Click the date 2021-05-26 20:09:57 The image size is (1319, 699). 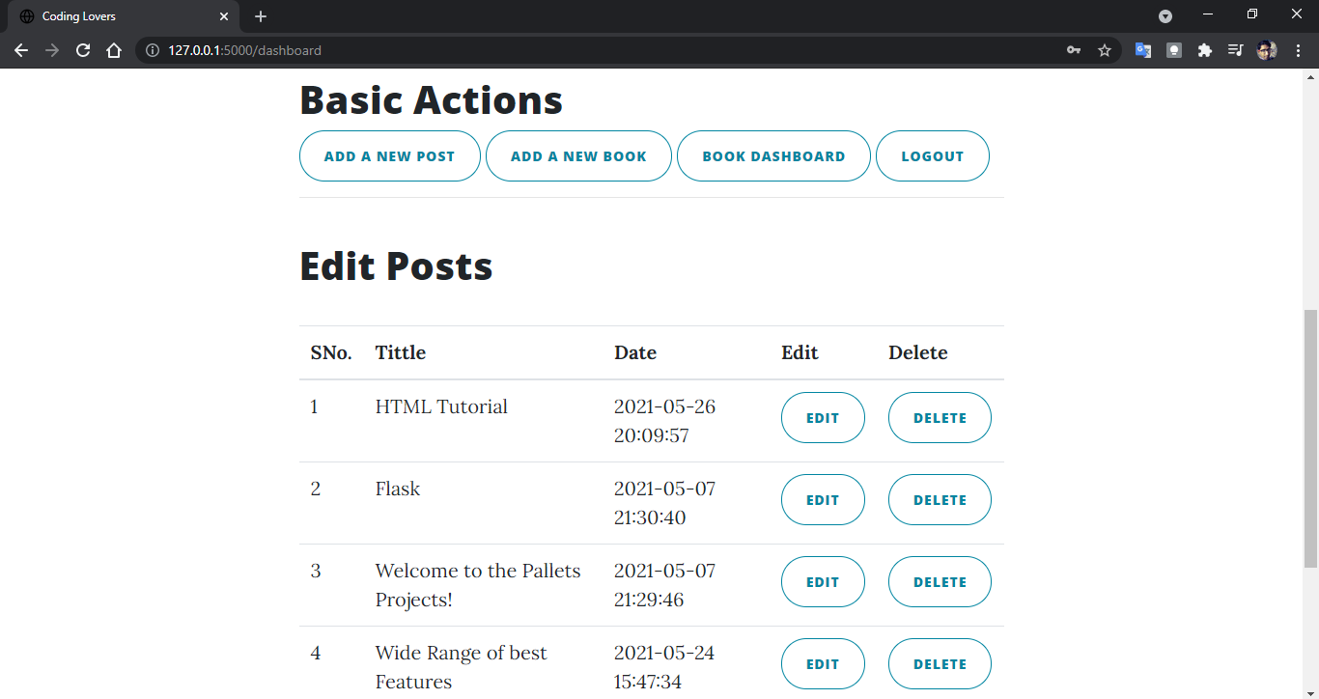tap(665, 421)
